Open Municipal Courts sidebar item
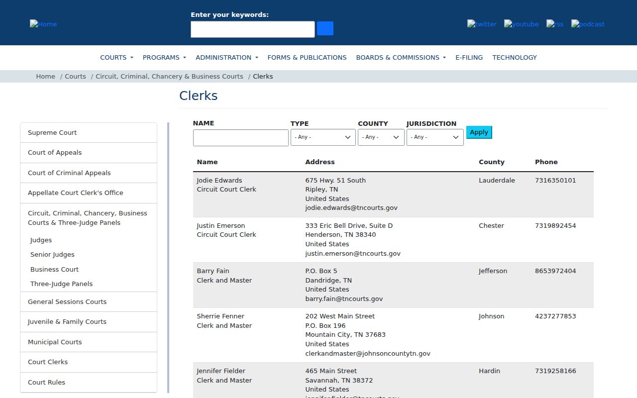637x398 pixels. 89,342
